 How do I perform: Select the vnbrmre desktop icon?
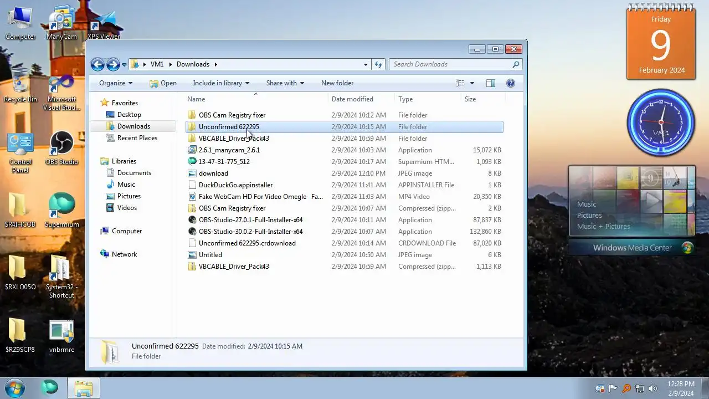point(61,336)
